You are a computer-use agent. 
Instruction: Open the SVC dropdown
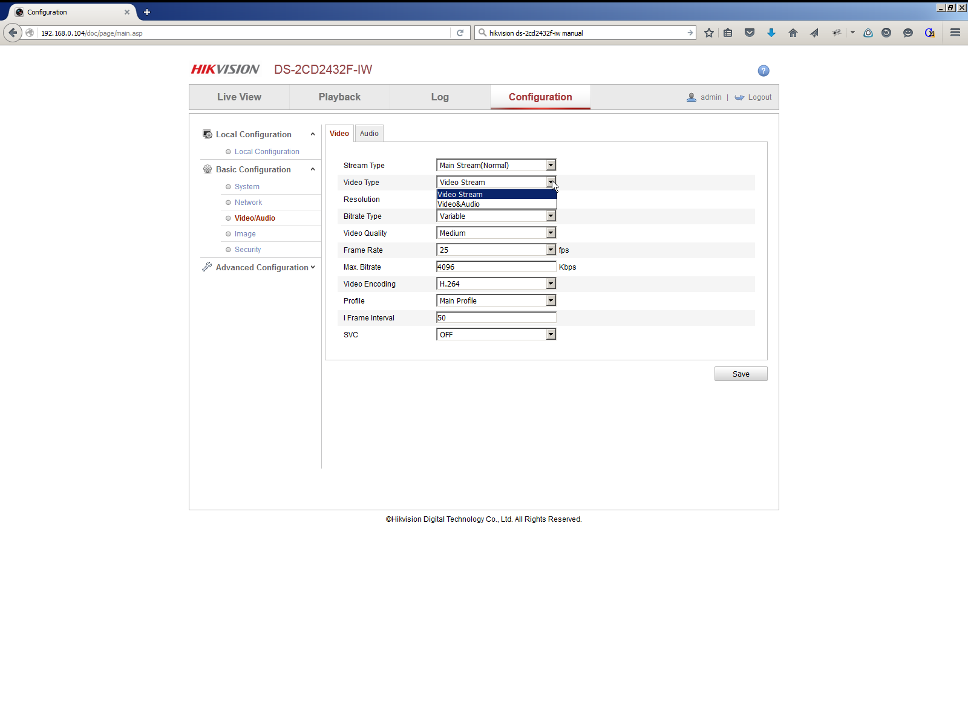tap(496, 334)
